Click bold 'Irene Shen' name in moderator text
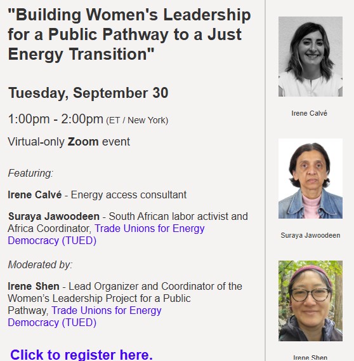 click(34, 287)
